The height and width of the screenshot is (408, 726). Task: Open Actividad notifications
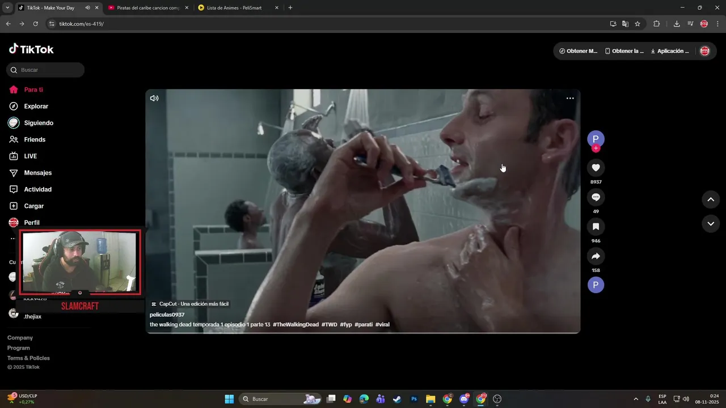click(37, 189)
